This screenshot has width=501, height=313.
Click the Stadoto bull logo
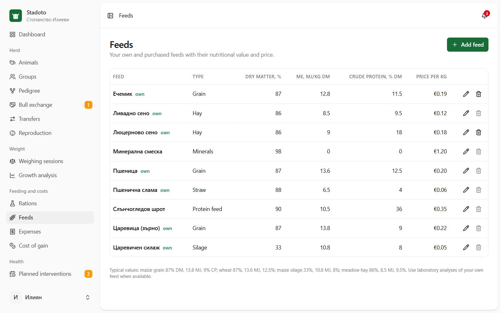tap(16, 16)
